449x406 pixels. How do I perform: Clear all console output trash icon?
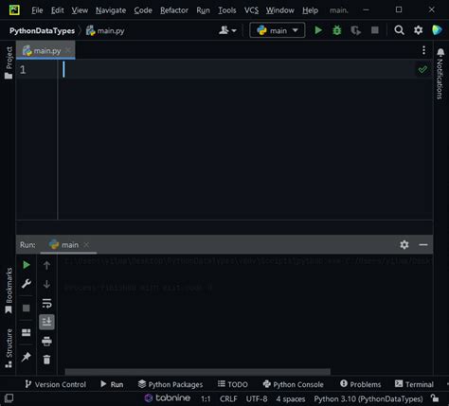[x=46, y=360]
